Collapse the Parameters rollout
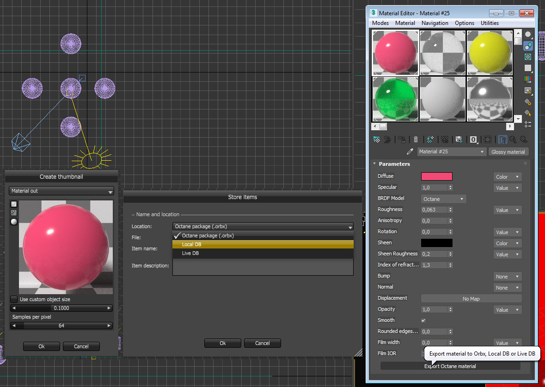Viewport: 545px width, 387px height. pyautogui.click(x=394, y=164)
